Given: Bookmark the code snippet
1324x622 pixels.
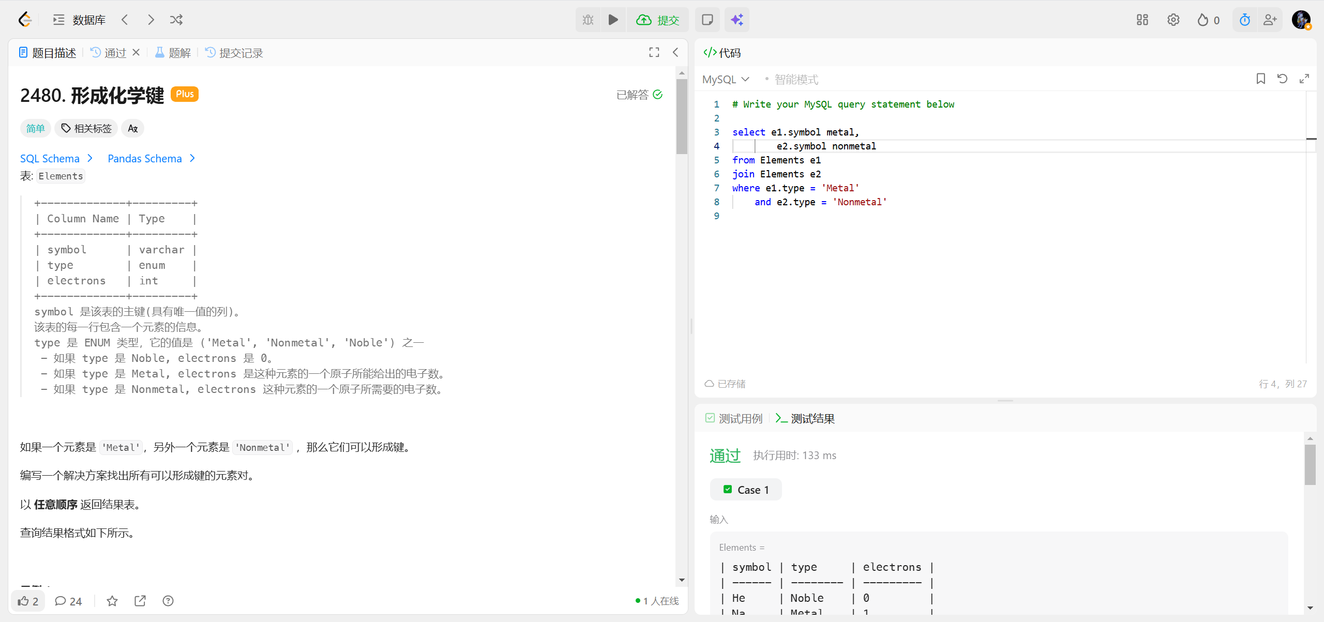Looking at the screenshot, I should tap(1260, 79).
